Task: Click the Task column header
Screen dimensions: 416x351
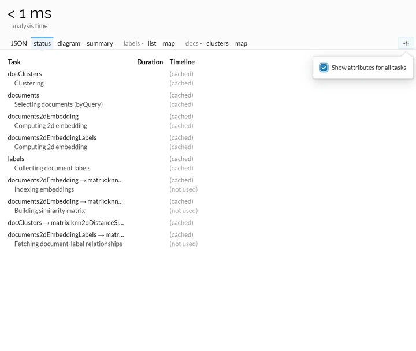Action: [x=14, y=62]
